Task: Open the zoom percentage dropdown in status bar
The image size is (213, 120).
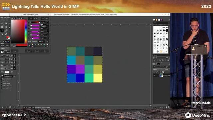Action: 31,107
